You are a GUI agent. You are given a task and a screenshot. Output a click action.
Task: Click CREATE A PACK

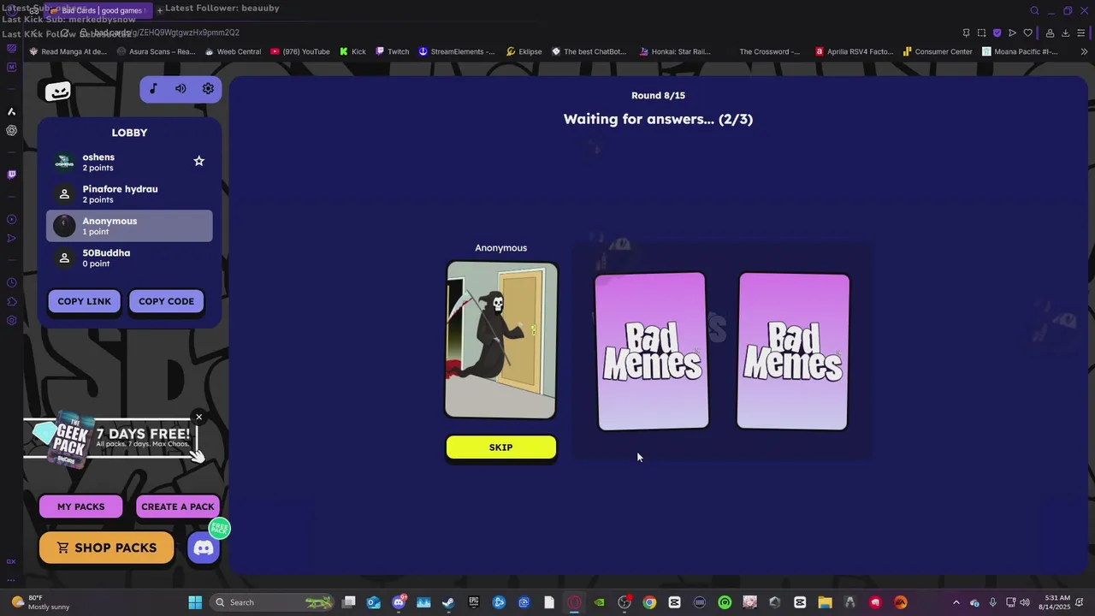(x=178, y=506)
